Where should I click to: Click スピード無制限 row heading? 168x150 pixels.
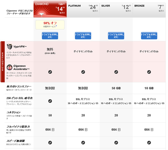coord(16,141)
